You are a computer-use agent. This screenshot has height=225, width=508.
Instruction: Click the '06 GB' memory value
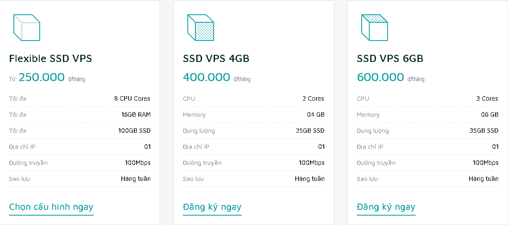[489, 115]
